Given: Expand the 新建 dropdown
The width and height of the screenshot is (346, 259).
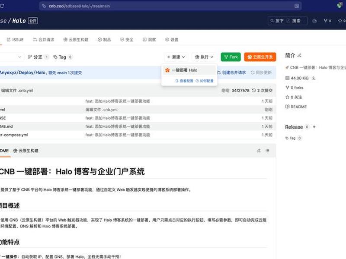Looking at the screenshot, I should [x=176, y=57].
